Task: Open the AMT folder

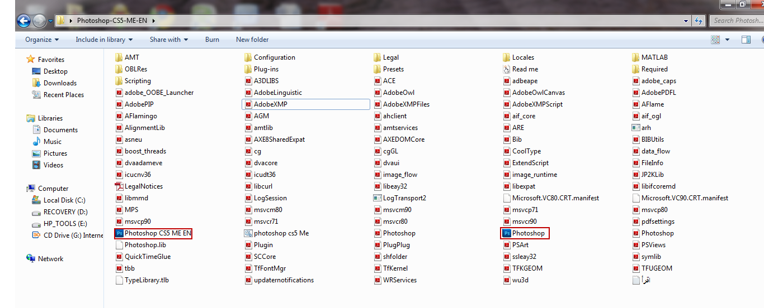Action: tap(127, 57)
